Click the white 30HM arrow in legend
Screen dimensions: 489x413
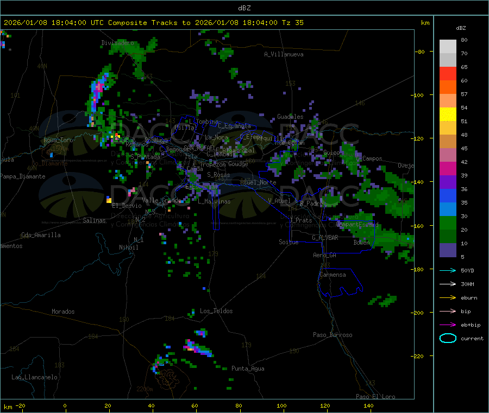448,284
